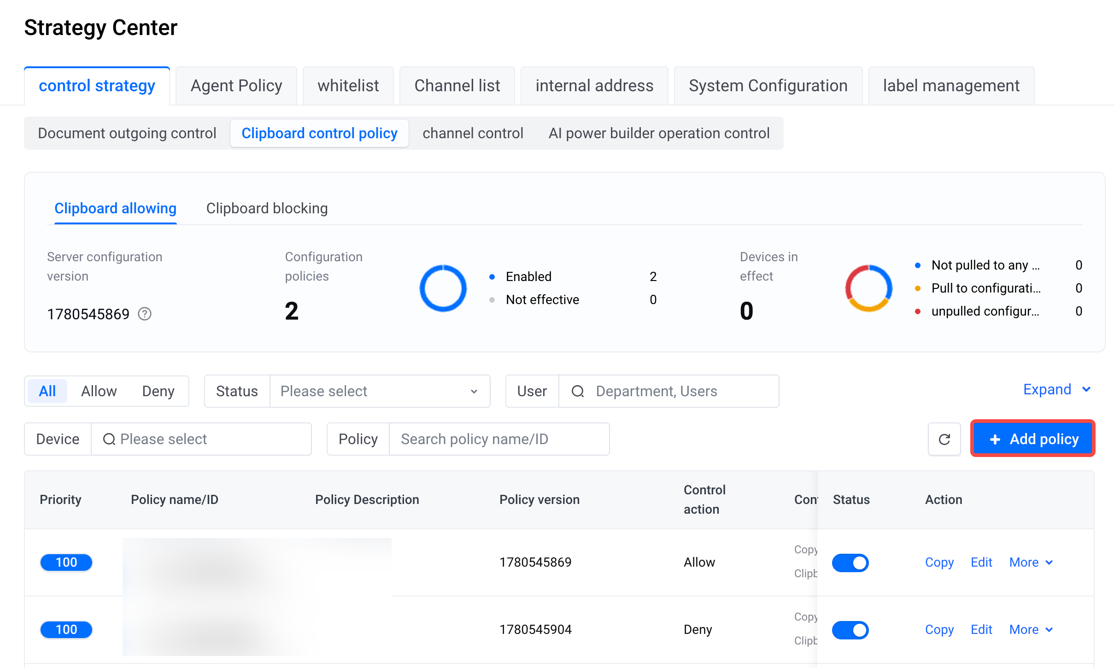Viewport: 1114px width, 668px height.
Task: Disable the Allow policy status toggle
Action: coord(850,563)
